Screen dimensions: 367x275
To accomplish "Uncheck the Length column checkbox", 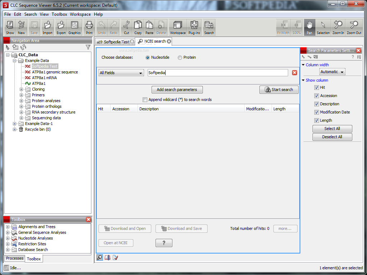I will point(316,120).
